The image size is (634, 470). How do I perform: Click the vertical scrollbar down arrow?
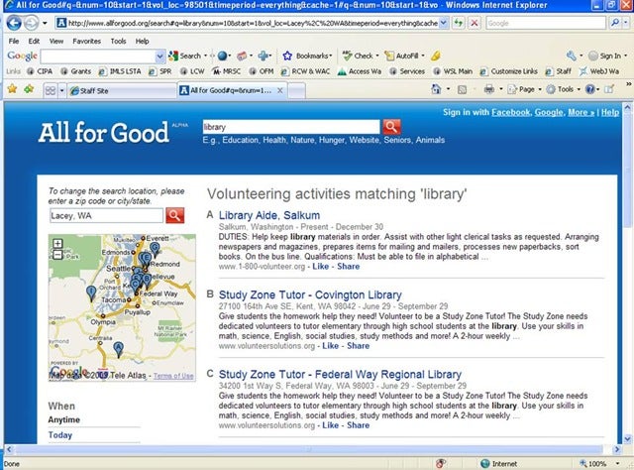click(x=627, y=438)
